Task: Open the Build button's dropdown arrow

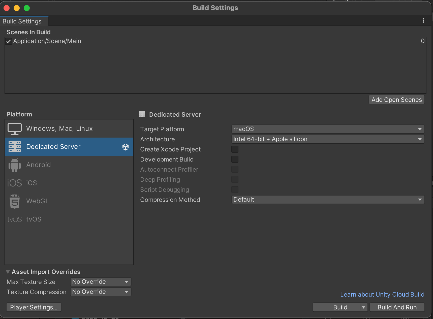Action: (x=363, y=307)
